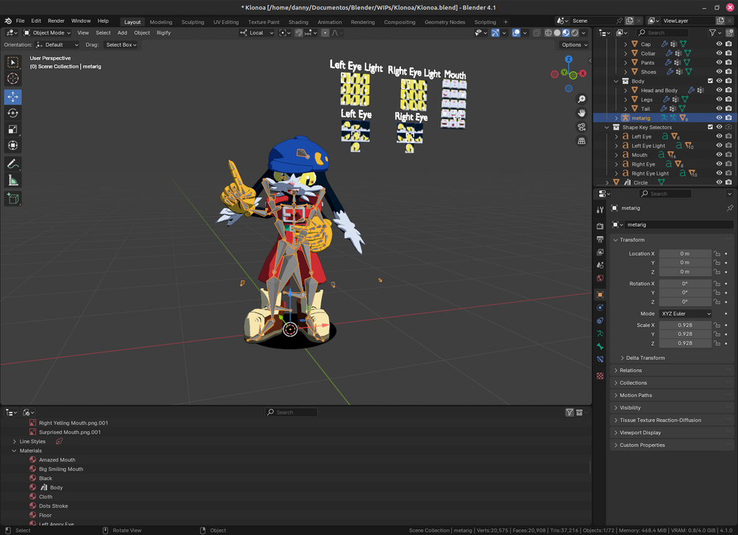Expand the Relations panel
The height and width of the screenshot is (535, 738).
[x=630, y=371]
